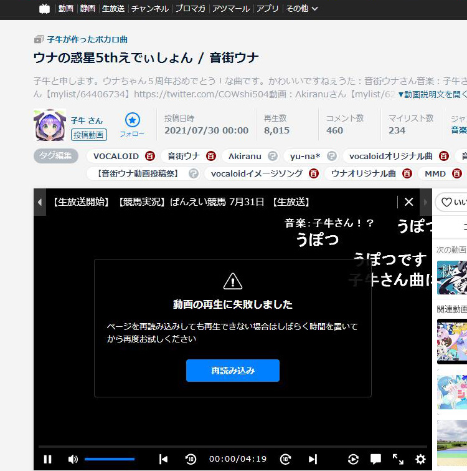Image resolution: width=467 pixels, height=471 pixels.
Task: Open the アプリ menu item
Action: [267, 8]
